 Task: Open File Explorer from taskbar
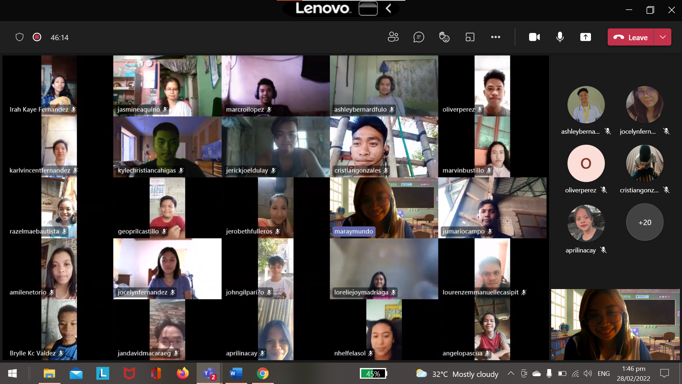click(x=49, y=373)
